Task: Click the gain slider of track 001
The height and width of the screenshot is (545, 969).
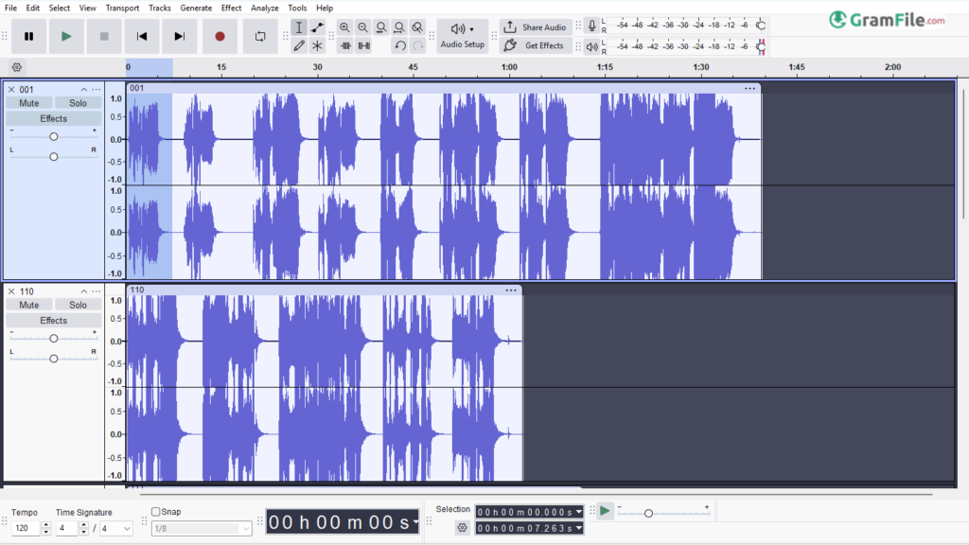Action: 54,136
